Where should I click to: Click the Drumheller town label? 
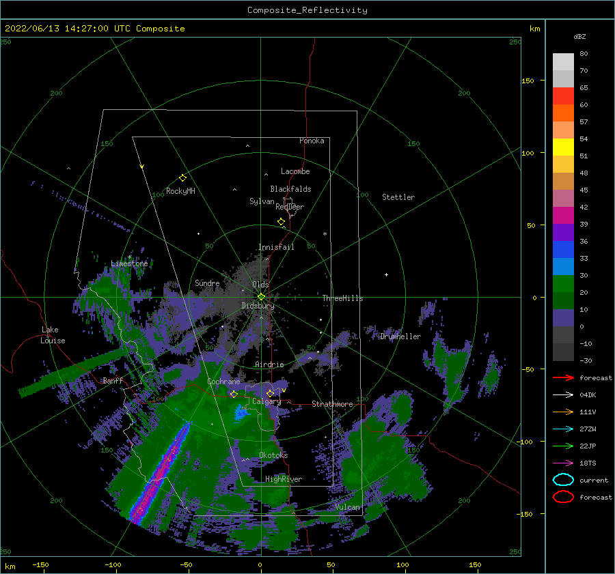click(x=400, y=336)
